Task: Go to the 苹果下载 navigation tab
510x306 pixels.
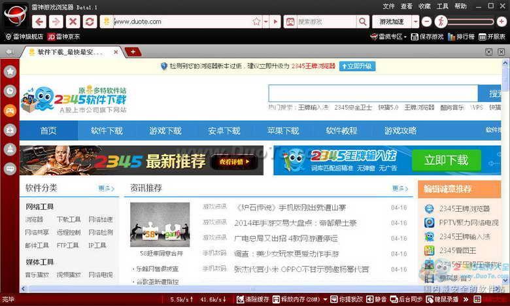Action: pos(283,131)
